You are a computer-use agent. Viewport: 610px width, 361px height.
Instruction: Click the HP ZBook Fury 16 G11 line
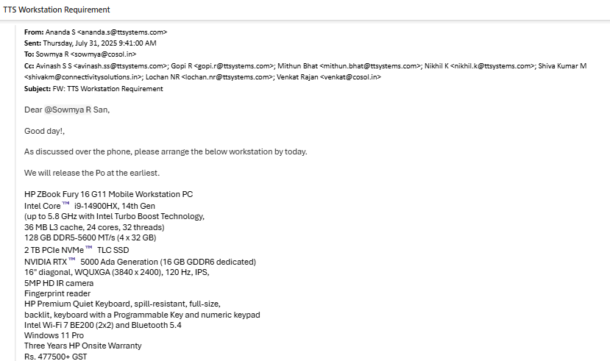(x=108, y=194)
